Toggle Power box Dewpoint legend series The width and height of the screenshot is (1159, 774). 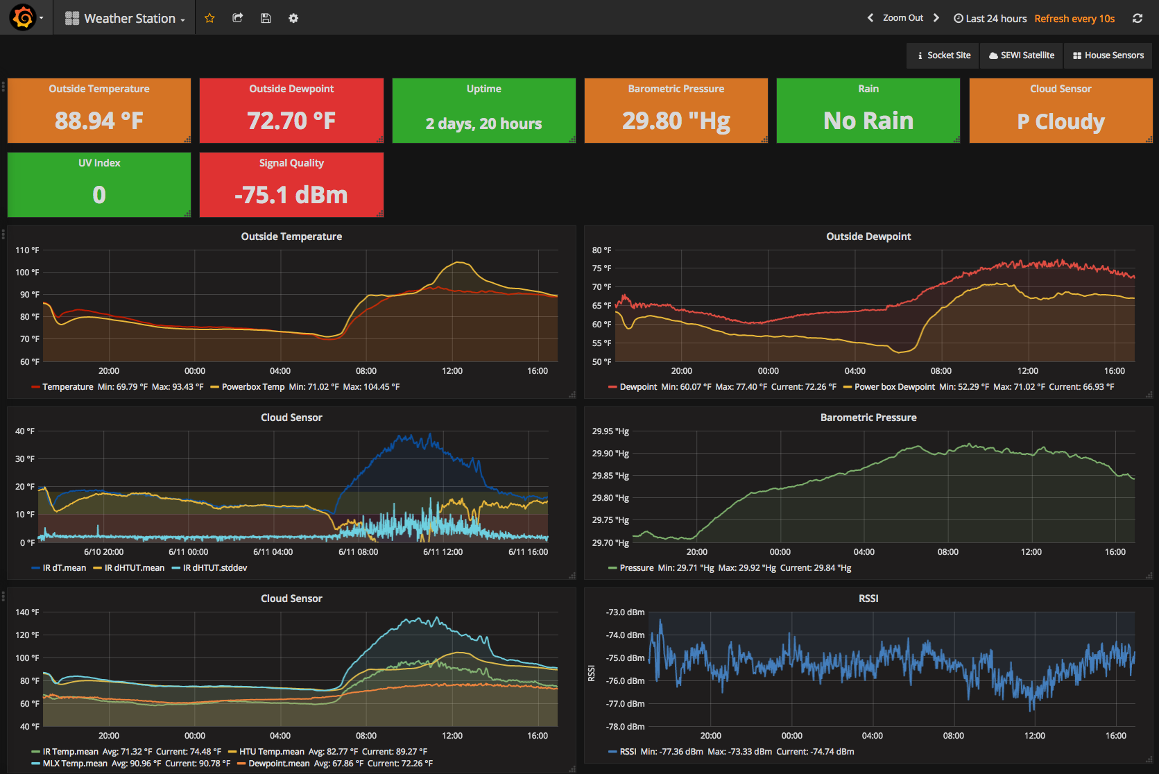pos(894,387)
